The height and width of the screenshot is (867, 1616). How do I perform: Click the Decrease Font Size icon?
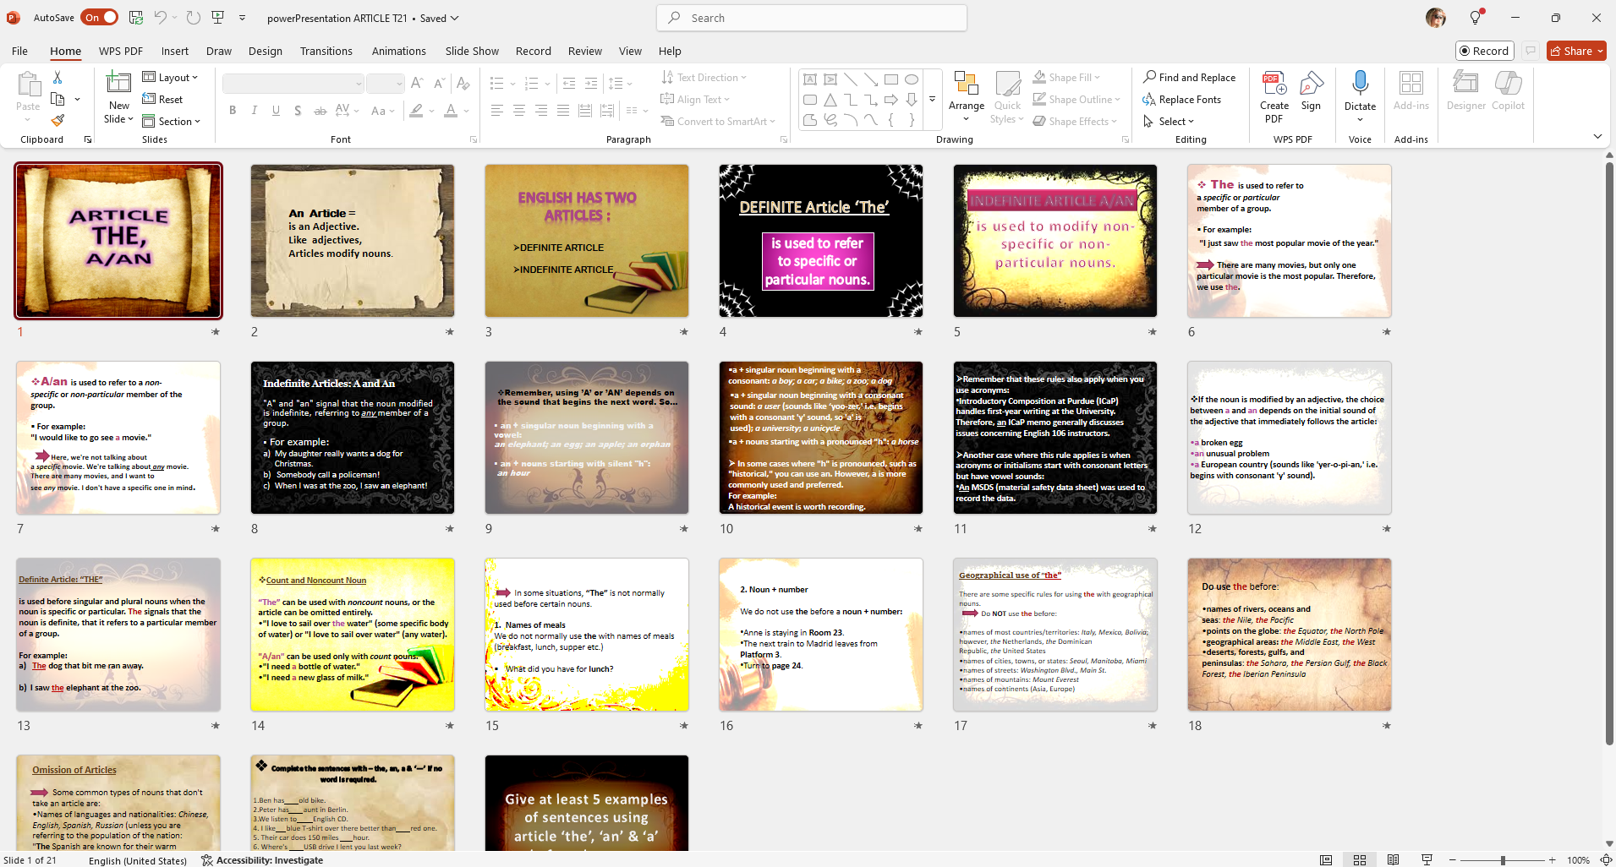click(439, 83)
